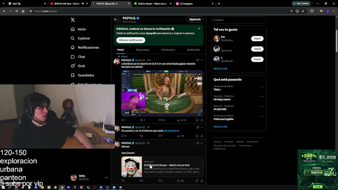Click Grok icon on the 'Alv prendo' post
338x190 pixels.
click(x=198, y=127)
